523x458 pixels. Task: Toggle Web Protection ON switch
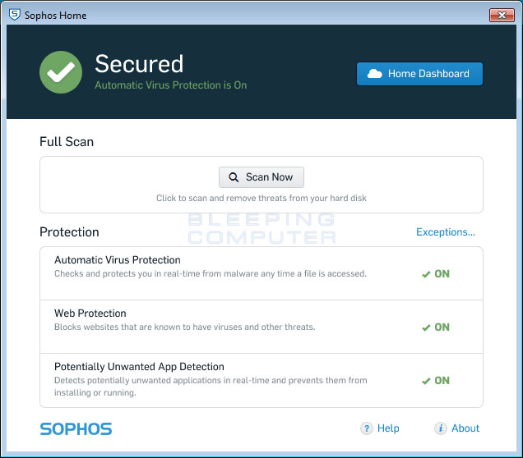(x=436, y=327)
